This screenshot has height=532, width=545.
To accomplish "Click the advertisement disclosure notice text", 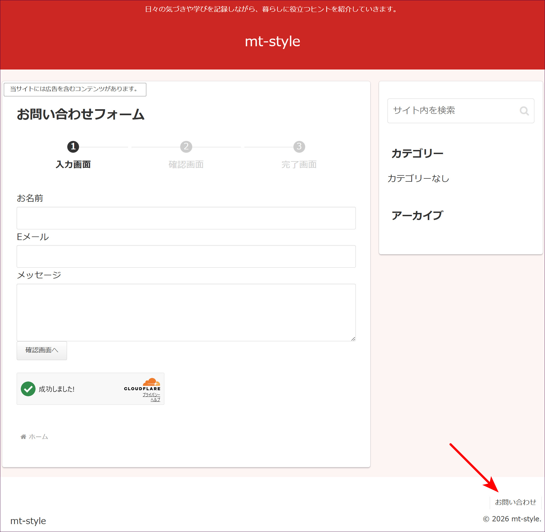I will click(74, 89).
